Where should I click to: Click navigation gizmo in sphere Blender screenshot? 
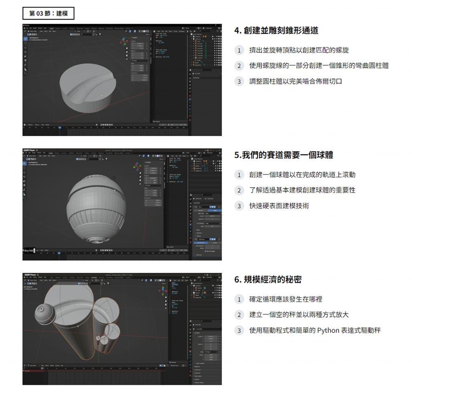tap(137, 167)
